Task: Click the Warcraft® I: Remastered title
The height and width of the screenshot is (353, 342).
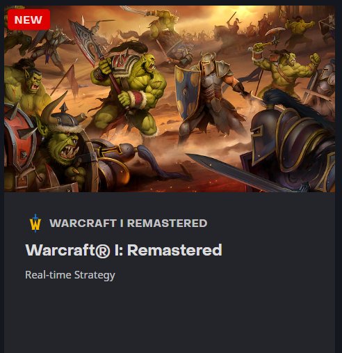Action: (x=124, y=250)
